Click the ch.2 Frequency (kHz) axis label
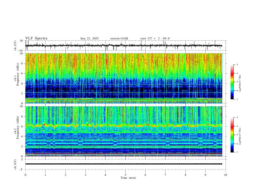The image size is (254, 196). pyautogui.click(x=16, y=127)
